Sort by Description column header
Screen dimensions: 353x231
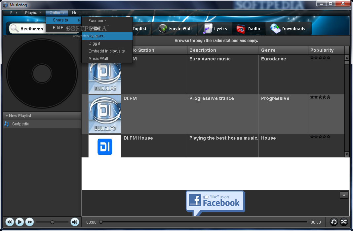pos(223,50)
